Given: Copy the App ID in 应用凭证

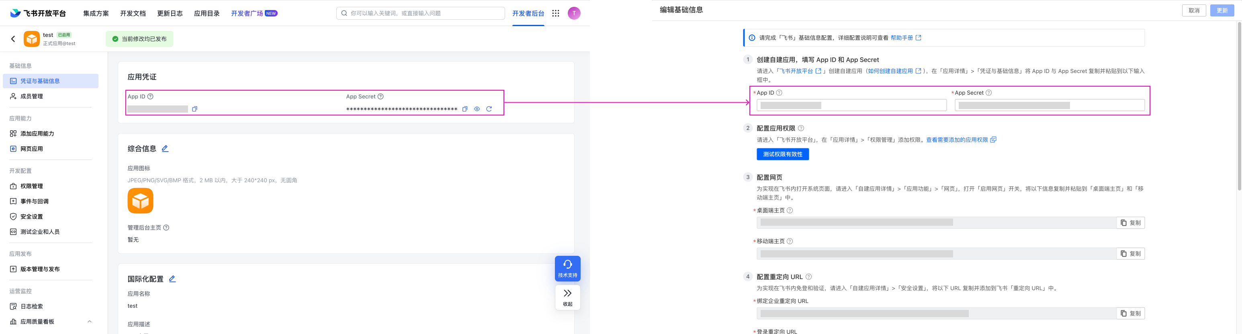Looking at the screenshot, I should coord(195,109).
